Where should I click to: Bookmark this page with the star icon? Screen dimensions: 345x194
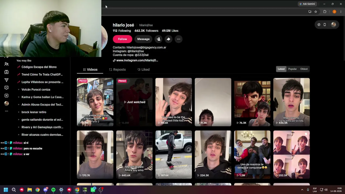pos(316,12)
